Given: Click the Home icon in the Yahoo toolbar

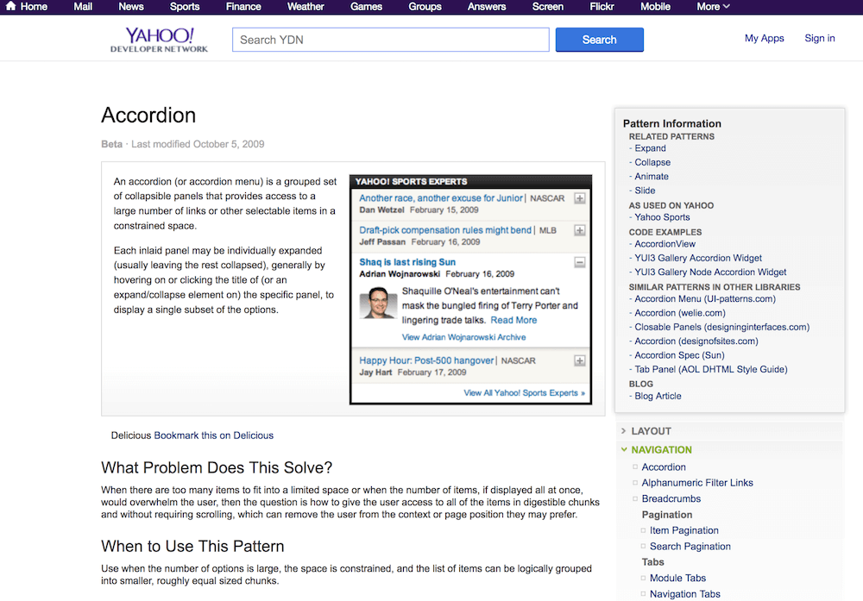Looking at the screenshot, I should [x=11, y=6].
